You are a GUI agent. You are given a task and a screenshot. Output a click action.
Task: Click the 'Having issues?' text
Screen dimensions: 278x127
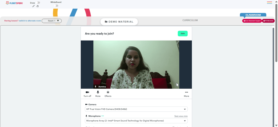click(11, 21)
